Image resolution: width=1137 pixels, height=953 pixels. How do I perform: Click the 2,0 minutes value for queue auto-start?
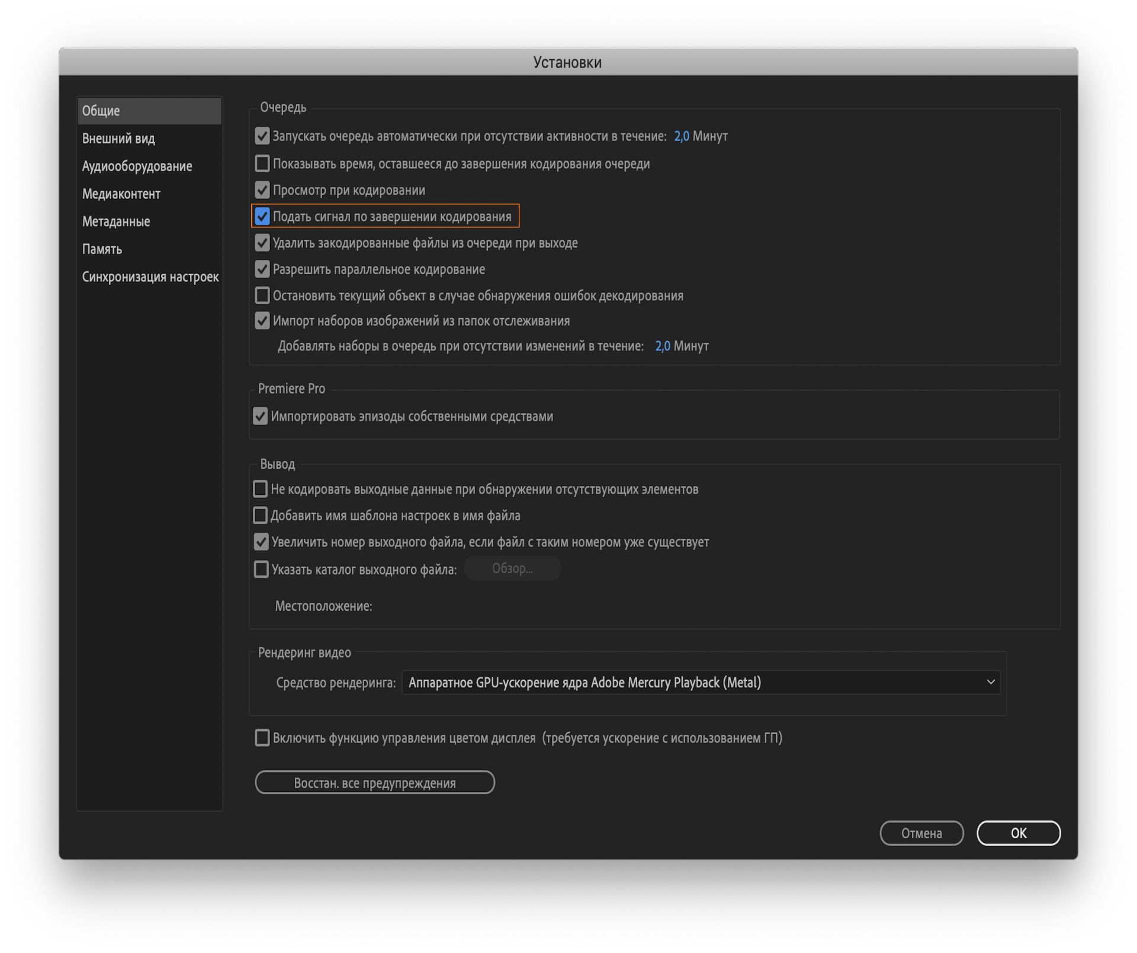click(681, 136)
